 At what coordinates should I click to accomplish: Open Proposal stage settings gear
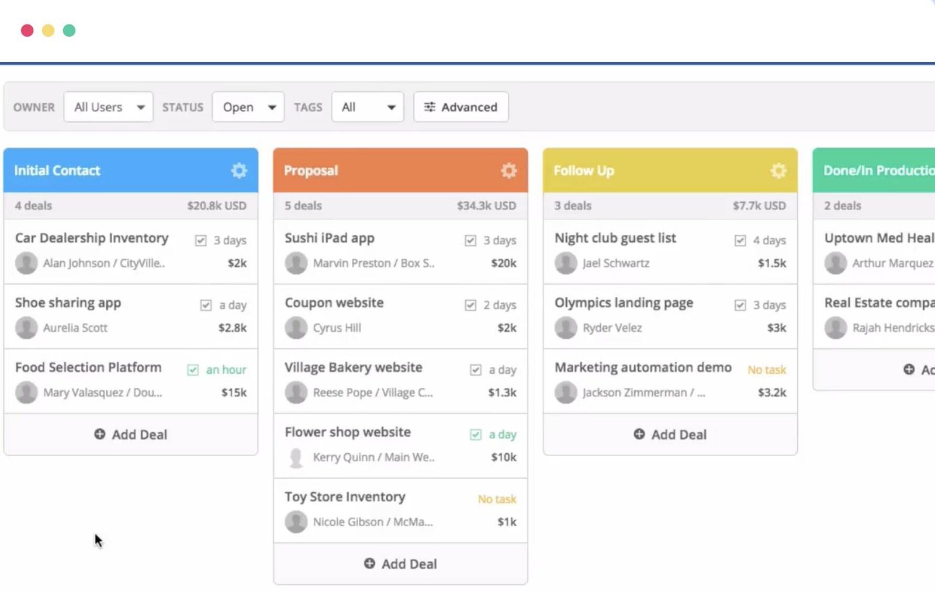[x=509, y=171]
